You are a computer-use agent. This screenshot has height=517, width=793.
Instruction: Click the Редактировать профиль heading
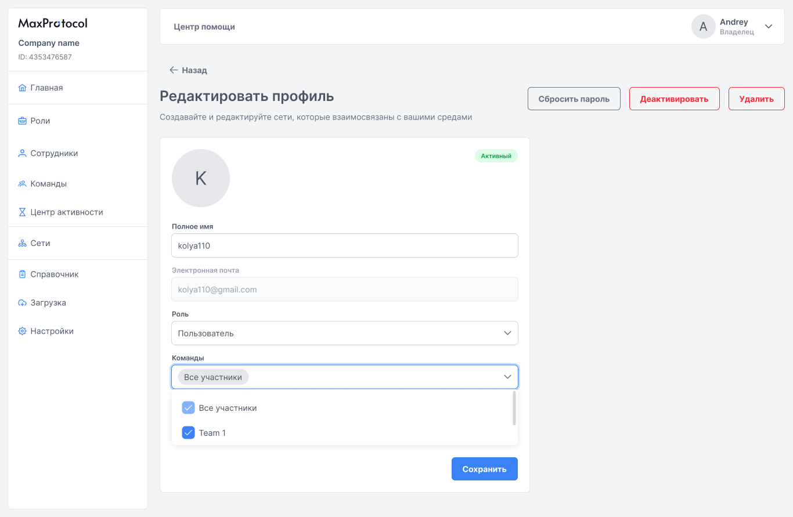tap(247, 96)
